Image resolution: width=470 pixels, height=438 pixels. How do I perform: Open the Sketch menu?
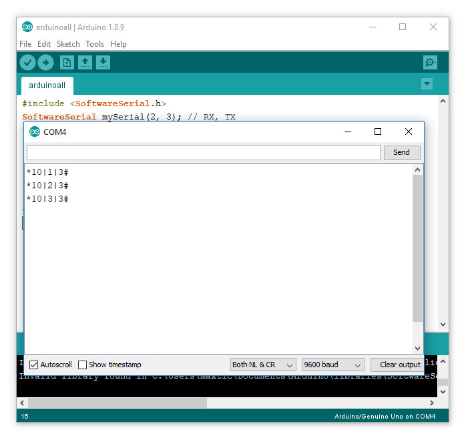pos(68,44)
